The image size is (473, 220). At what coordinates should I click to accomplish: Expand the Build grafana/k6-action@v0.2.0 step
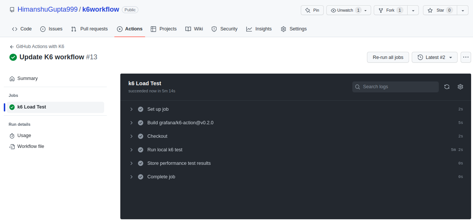pyautogui.click(x=132, y=123)
